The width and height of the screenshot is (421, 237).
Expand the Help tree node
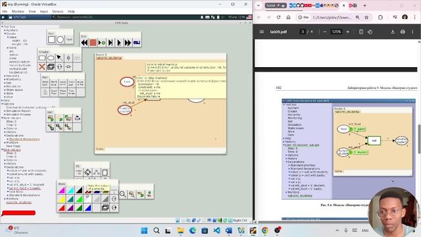coord(3,101)
